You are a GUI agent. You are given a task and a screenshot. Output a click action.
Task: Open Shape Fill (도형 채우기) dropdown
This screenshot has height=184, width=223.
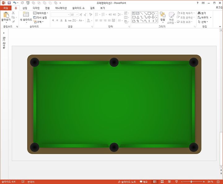click(x=186, y=13)
